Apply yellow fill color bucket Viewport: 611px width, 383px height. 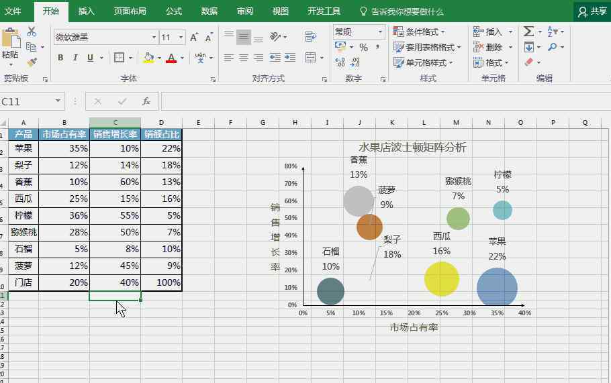[148, 58]
